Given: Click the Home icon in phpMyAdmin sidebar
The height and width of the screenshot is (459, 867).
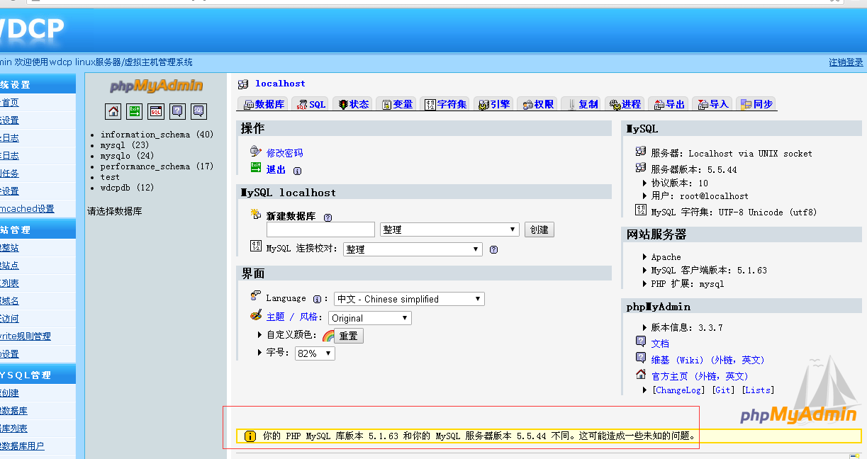Looking at the screenshot, I should (x=113, y=111).
